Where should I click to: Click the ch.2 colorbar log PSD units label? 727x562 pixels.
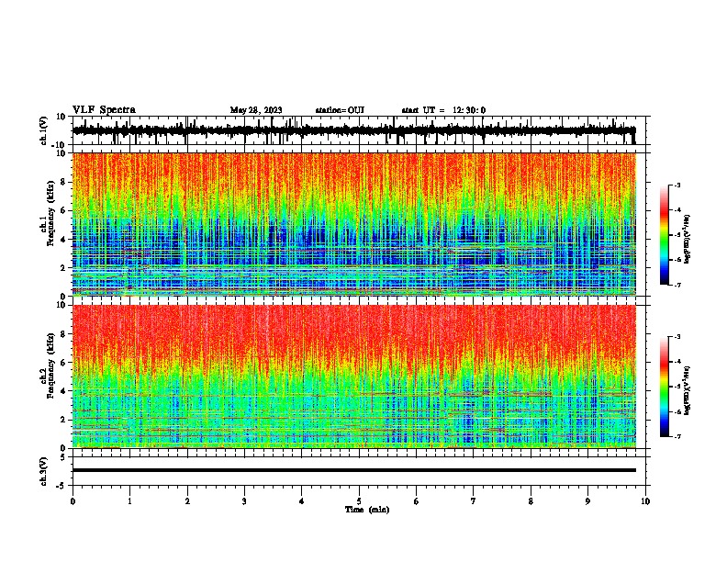tap(688, 390)
